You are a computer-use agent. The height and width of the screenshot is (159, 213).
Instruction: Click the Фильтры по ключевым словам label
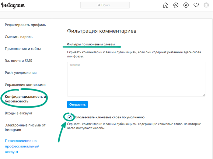[91, 44]
